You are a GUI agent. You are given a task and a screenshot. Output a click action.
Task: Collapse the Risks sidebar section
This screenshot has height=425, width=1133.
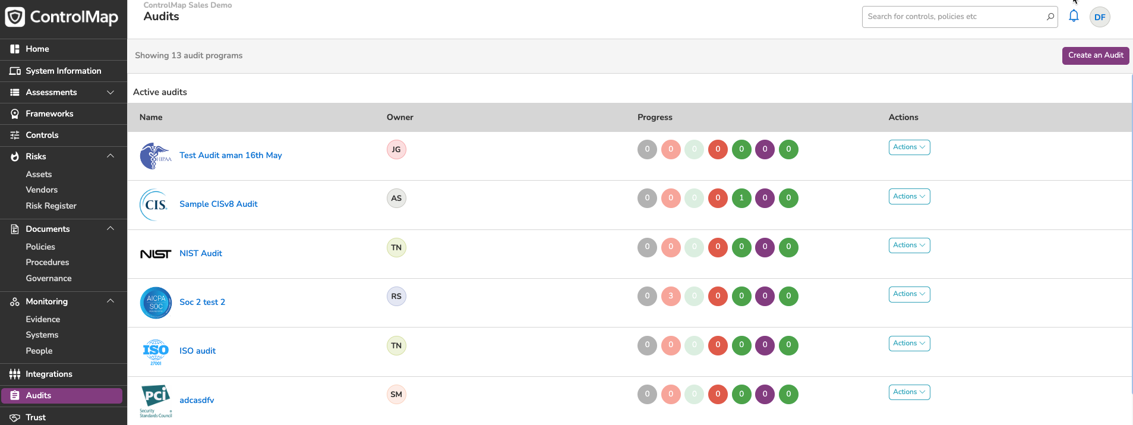(x=111, y=156)
